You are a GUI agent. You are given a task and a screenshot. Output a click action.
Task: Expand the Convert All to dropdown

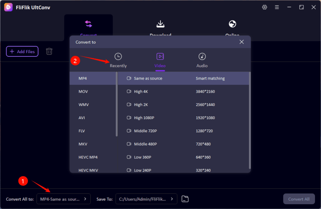[x=63, y=199]
